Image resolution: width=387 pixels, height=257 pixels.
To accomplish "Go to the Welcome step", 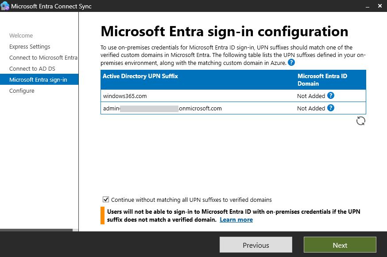I will [21, 35].
